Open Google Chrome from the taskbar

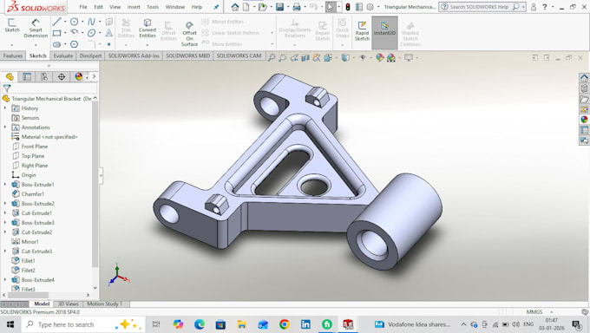(284, 324)
